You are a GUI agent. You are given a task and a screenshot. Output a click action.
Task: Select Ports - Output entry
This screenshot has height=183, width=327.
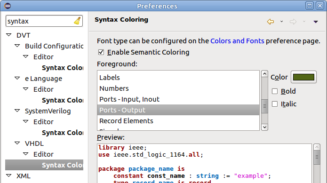(178, 110)
